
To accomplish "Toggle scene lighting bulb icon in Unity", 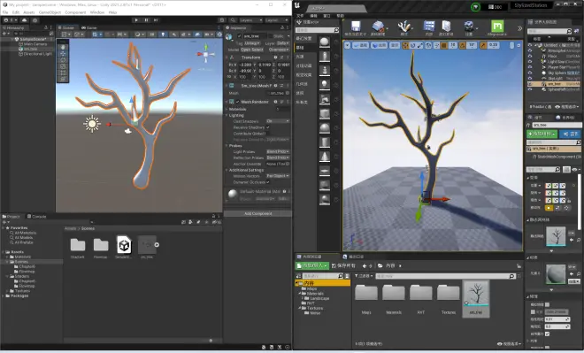I will [x=163, y=35].
